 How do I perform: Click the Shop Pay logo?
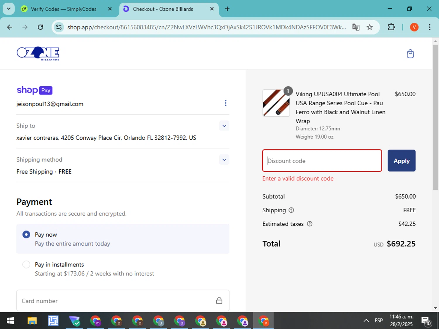(35, 90)
